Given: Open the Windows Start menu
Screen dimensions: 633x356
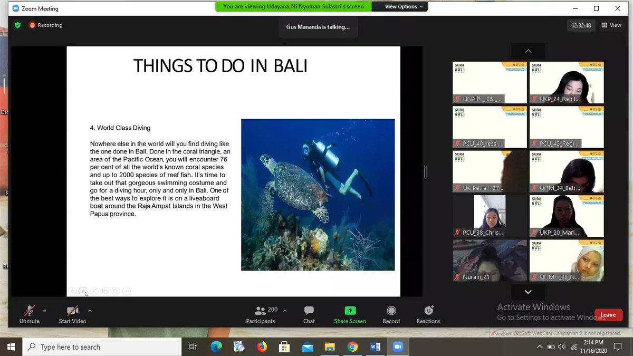Looking at the screenshot, I should point(12,347).
